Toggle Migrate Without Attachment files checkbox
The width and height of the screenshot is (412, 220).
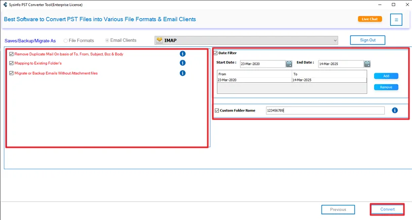[11, 73]
